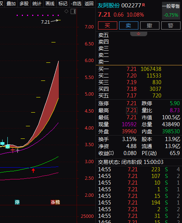Image resolution: width=182 pixels, height=223 pixels.
Task: Click the 买四 price 7.18
Action: pos(132,89)
